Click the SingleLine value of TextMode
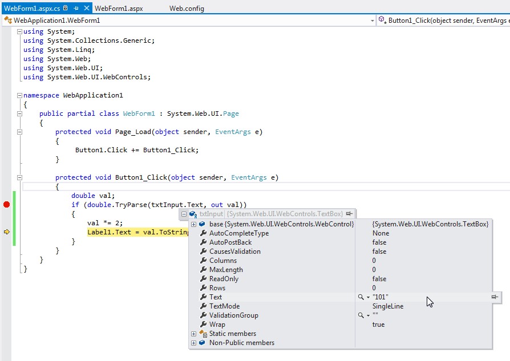 [388, 306]
